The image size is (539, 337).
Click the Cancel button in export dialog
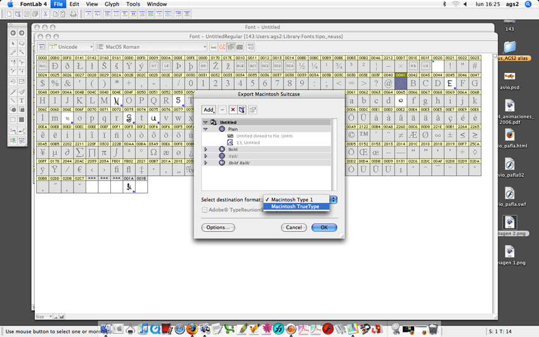tap(294, 227)
